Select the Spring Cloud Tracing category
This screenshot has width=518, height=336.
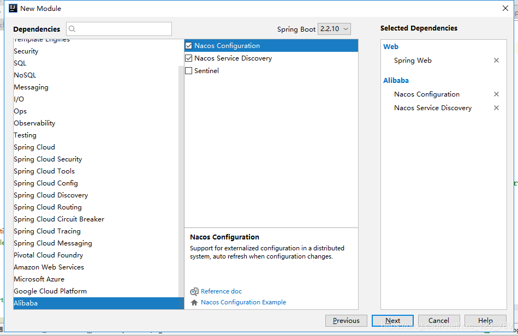(x=96, y=231)
